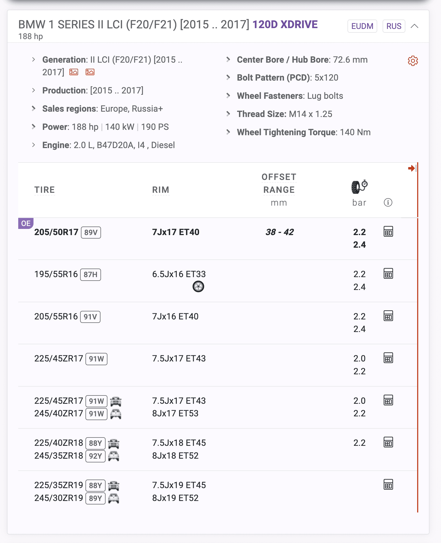Click front axle car icon beside 225/35ZR19
The height and width of the screenshot is (543, 441).
[x=114, y=486]
